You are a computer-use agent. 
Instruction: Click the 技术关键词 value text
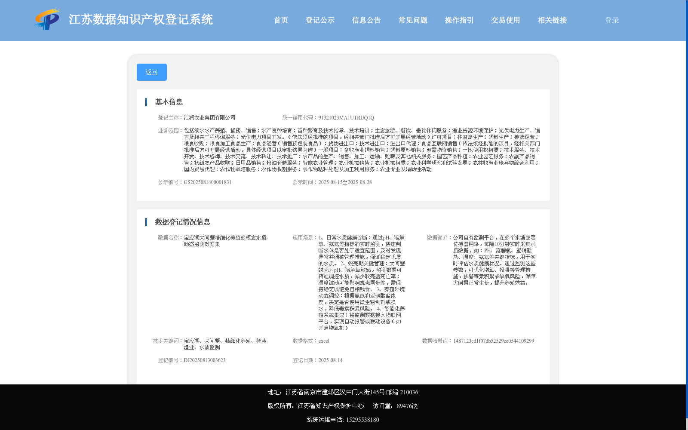[225, 344]
